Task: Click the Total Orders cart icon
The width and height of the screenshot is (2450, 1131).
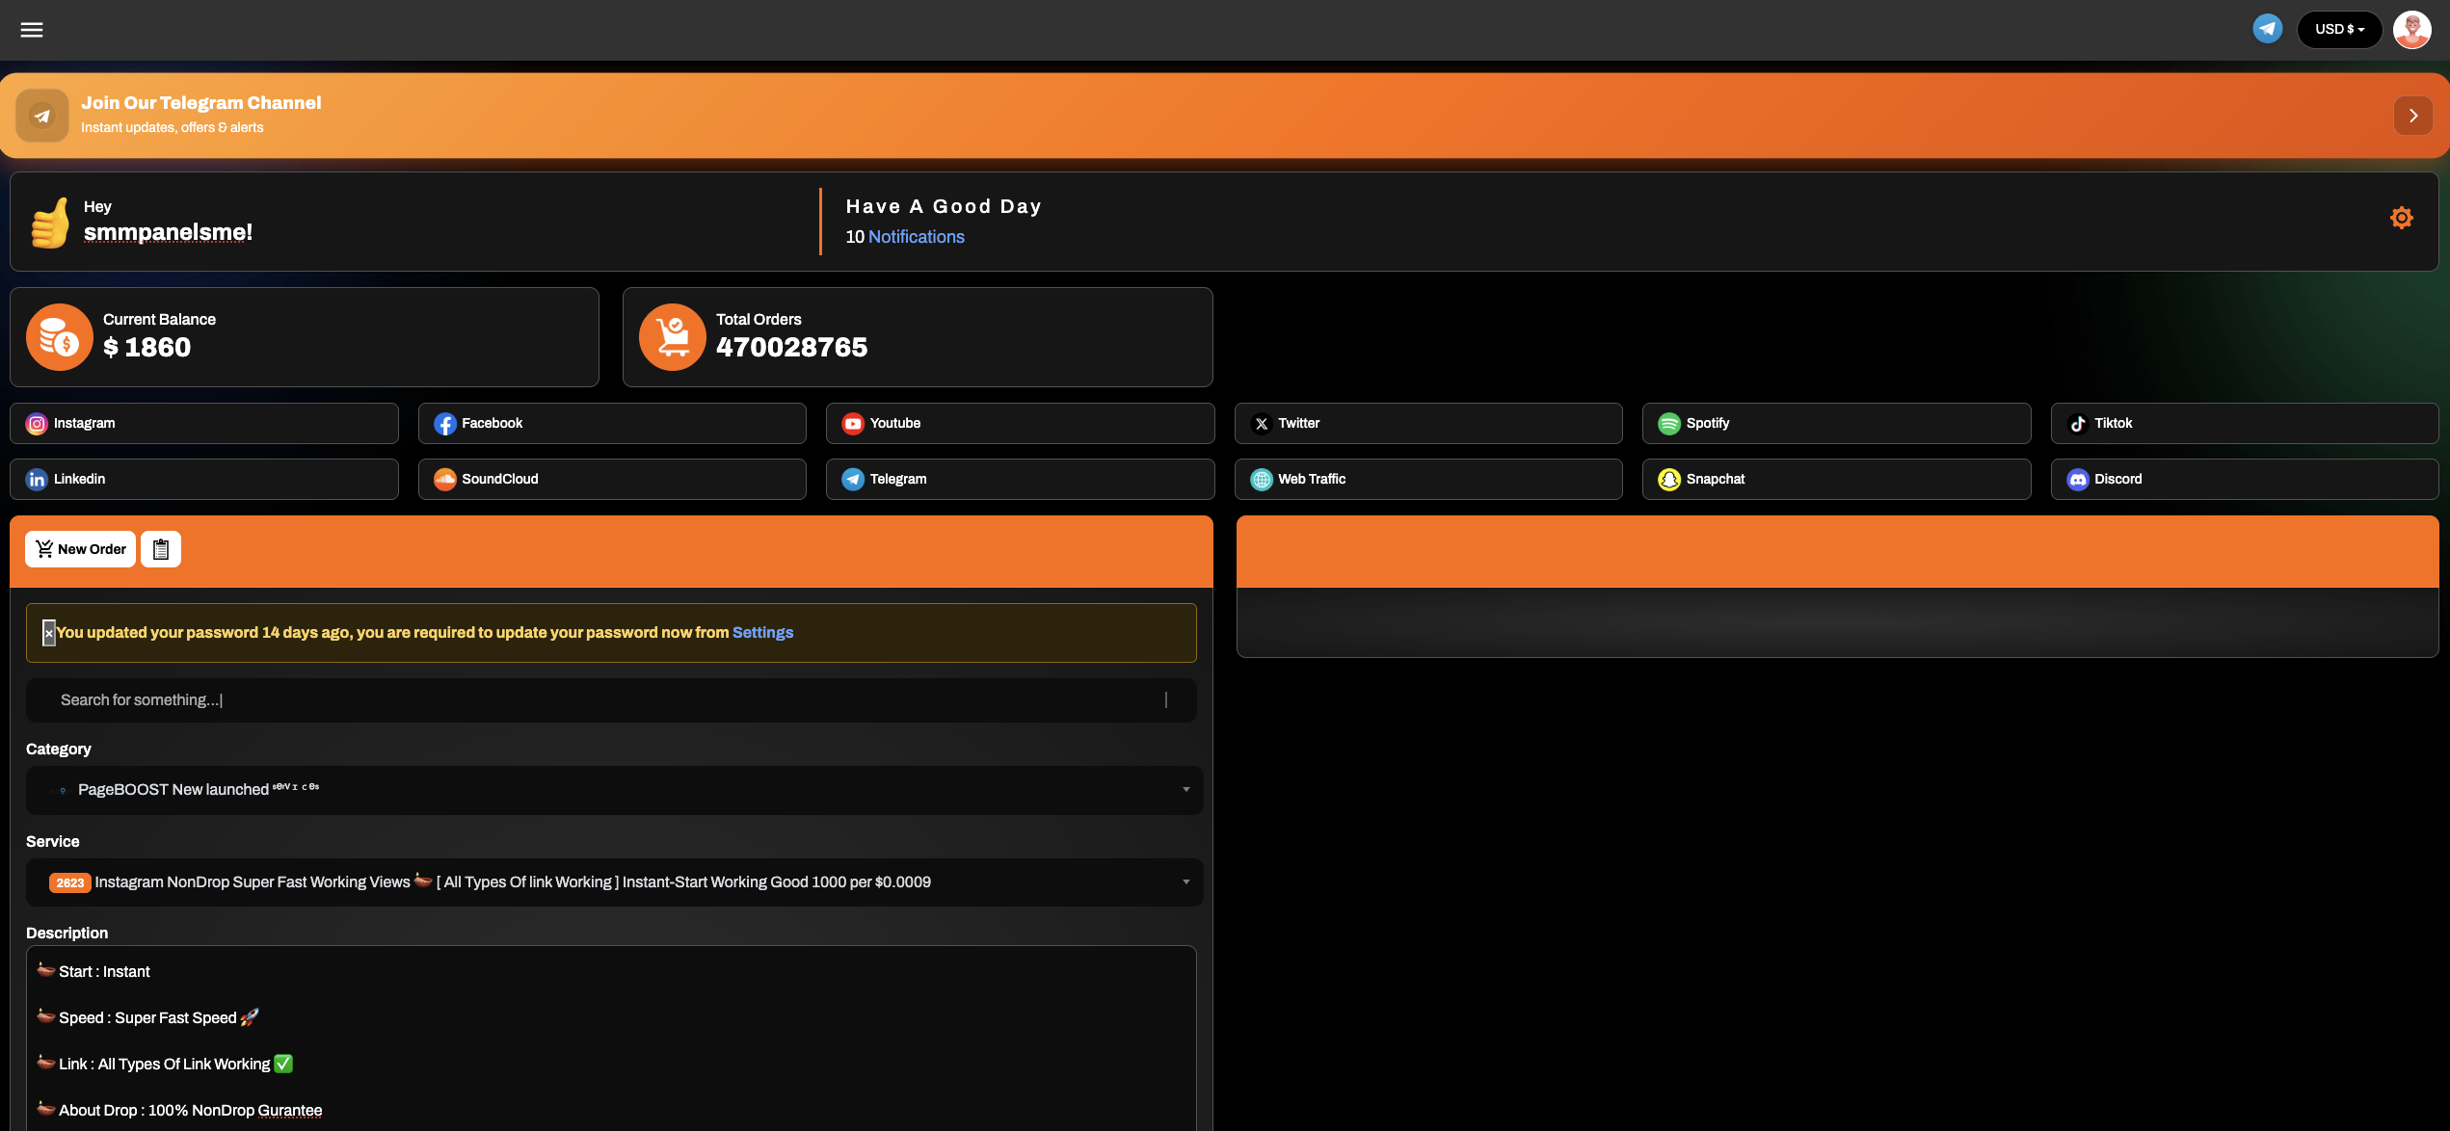Action: click(673, 337)
